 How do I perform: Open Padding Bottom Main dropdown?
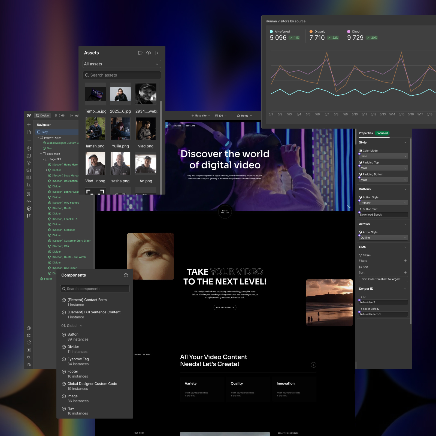[x=383, y=180]
